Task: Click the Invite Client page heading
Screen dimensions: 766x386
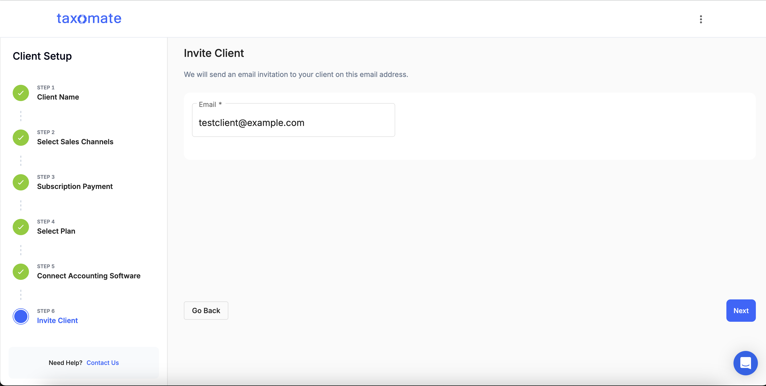Action: [x=214, y=53]
